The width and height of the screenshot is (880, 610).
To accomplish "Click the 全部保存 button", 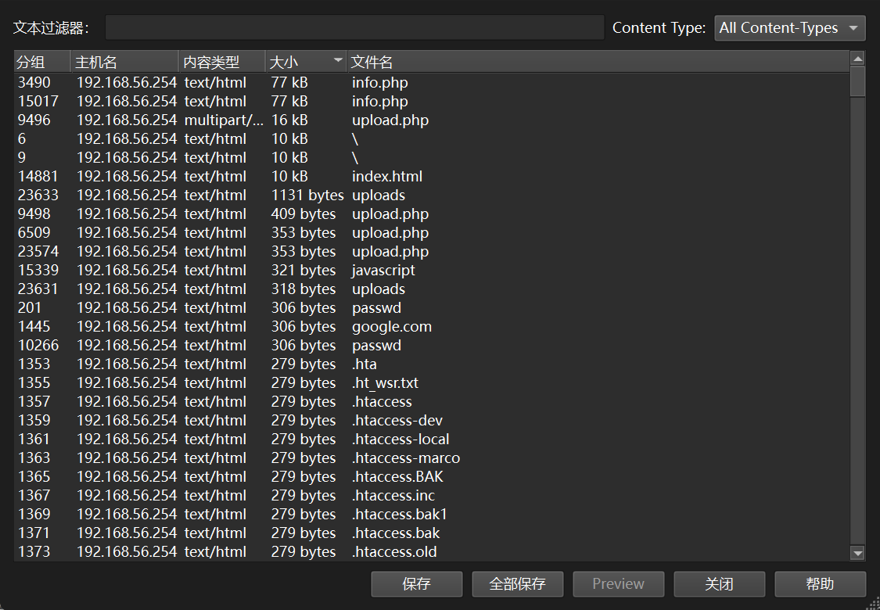I will point(518,584).
